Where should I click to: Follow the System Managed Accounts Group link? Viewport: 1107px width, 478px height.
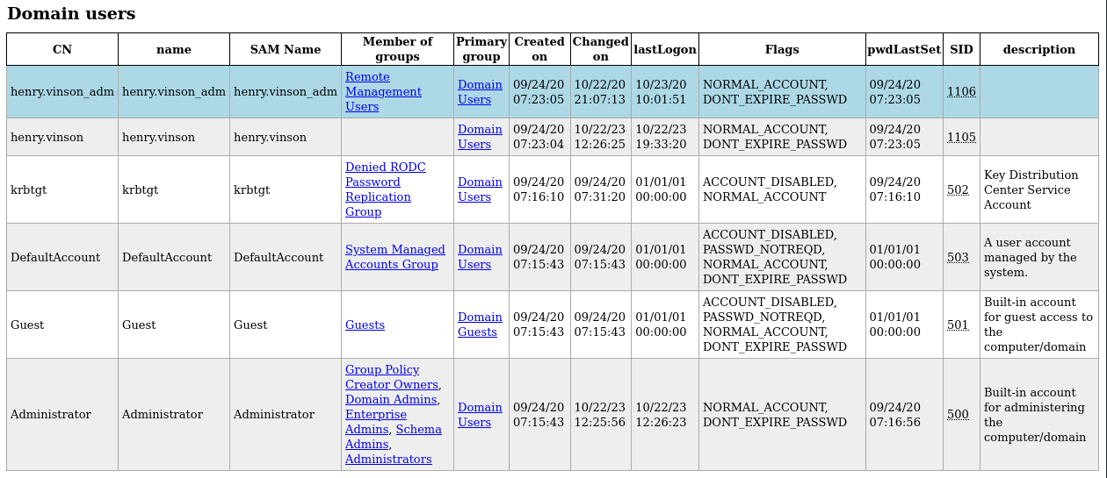[x=395, y=257]
